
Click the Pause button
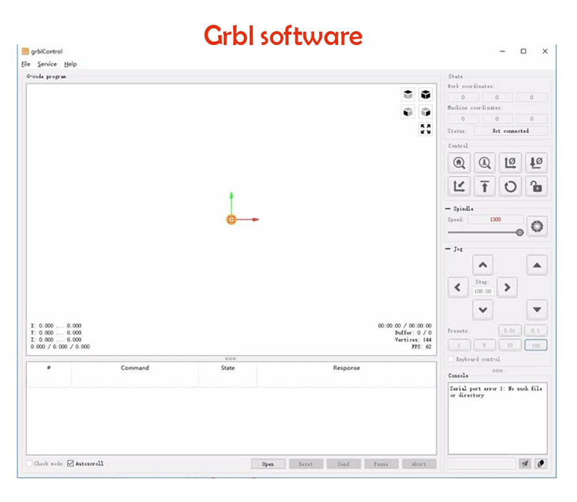click(381, 464)
